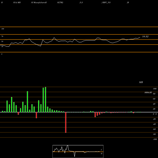Click the MR axis 60 label
The height and width of the screenshot is (158, 158).
(x=154, y=99)
